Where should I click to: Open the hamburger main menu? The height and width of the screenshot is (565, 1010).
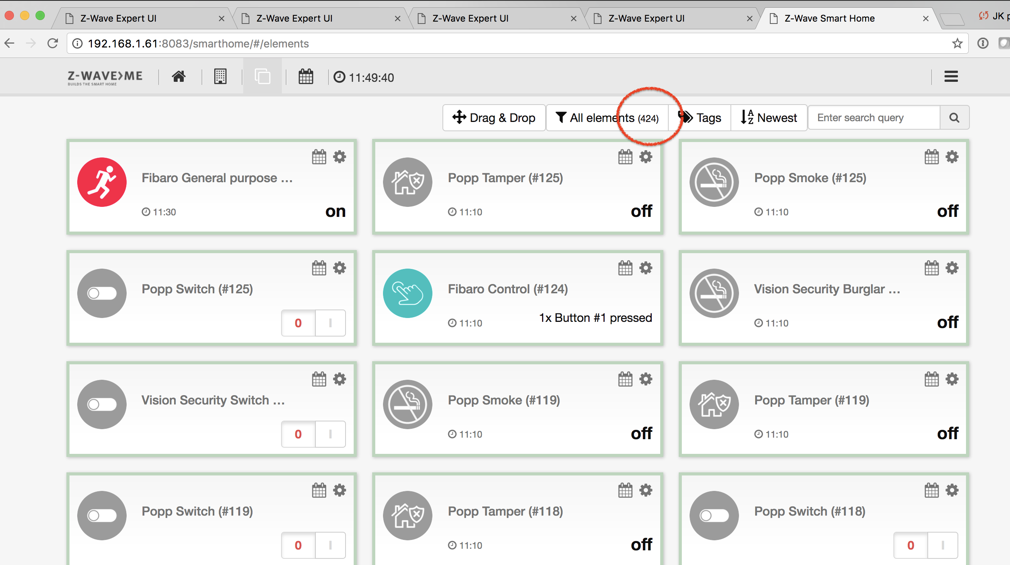pos(951,77)
